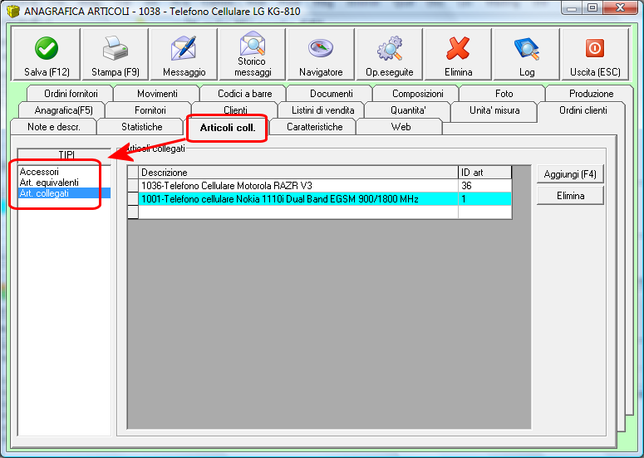Select the Articoli coll. tab

click(228, 128)
